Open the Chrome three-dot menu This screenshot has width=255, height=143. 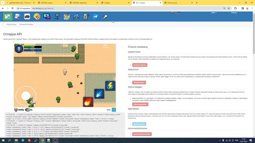click(252, 8)
